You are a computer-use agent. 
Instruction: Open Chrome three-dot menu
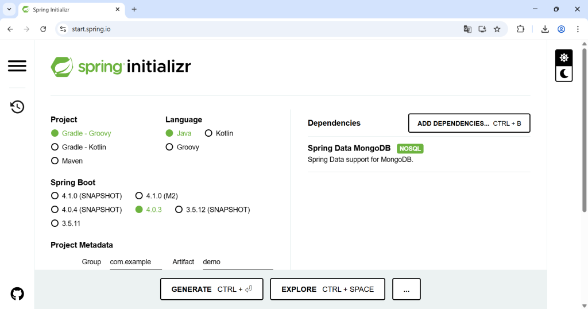click(x=578, y=29)
